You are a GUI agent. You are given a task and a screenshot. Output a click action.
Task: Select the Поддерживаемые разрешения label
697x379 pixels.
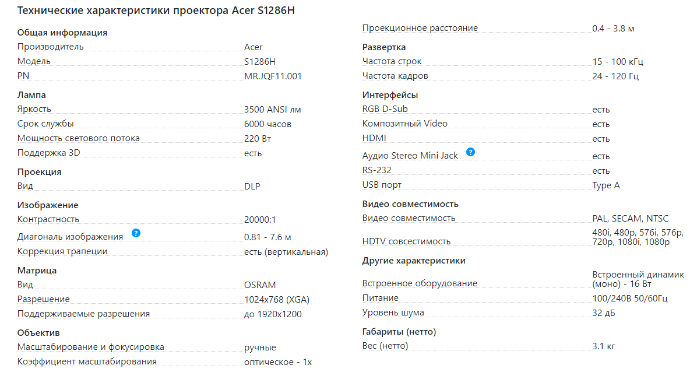(83, 314)
